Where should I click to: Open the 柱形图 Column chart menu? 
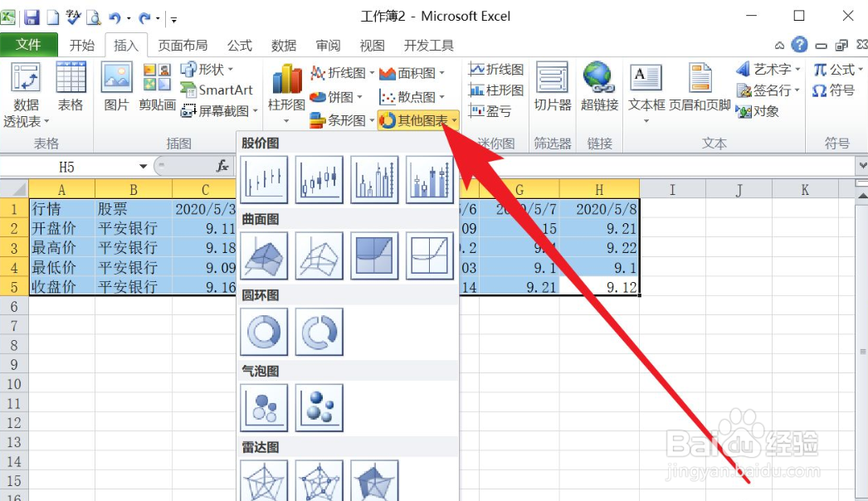(286, 94)
